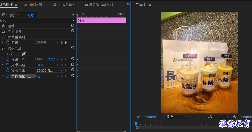Toggle the 不透明度 effect fx icon
The width and height of the screenshot is (252, 132).
click(x=3, y=32)
